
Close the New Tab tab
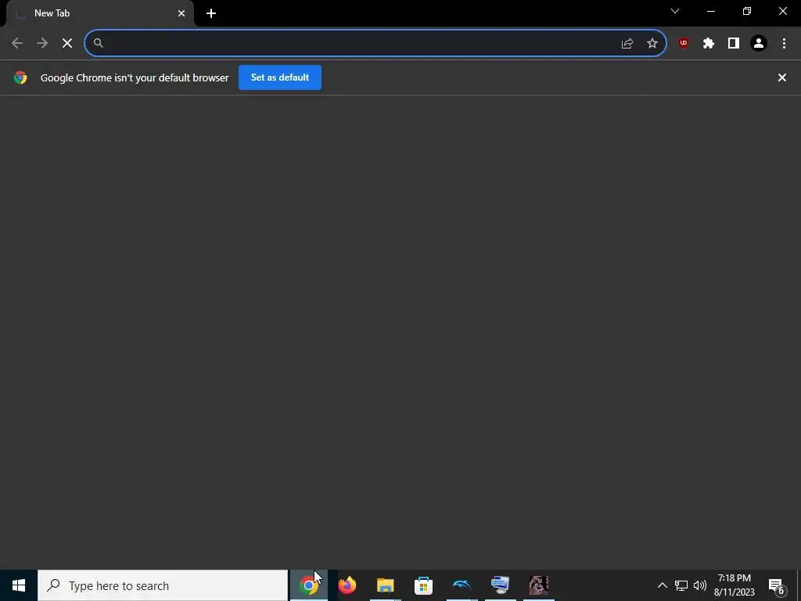[x=181, y=13]
